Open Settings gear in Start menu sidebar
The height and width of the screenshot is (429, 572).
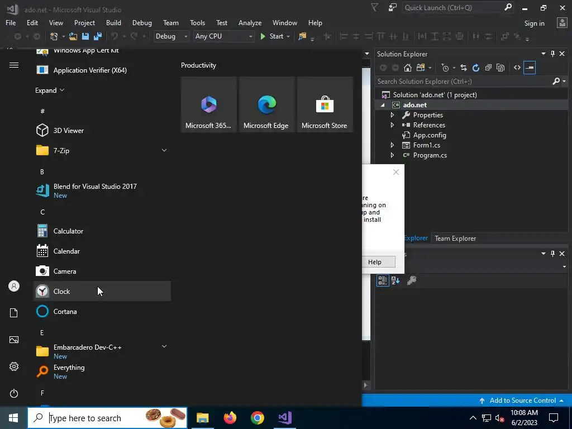coord(14,366)
